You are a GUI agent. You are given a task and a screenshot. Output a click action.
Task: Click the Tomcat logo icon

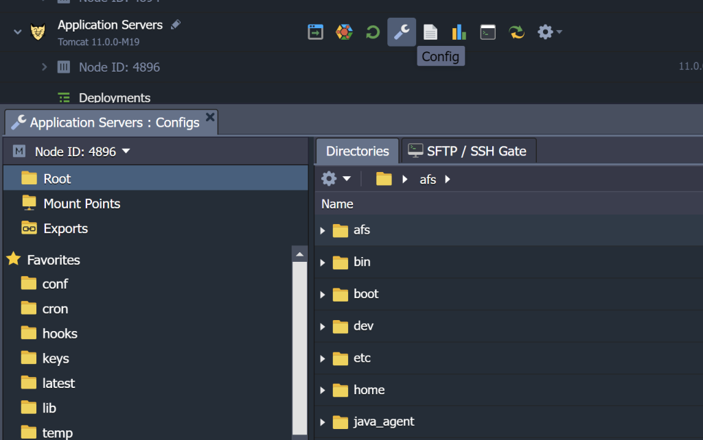(x=38, y=32)
